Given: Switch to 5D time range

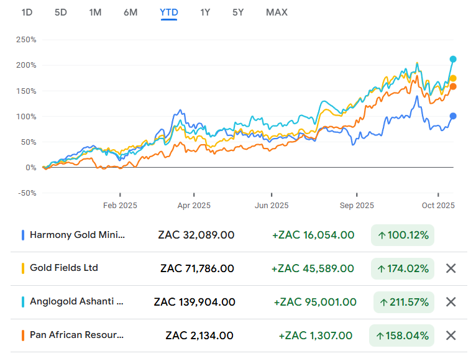Looking at the screenshot, I should click(x=61, y=12).
